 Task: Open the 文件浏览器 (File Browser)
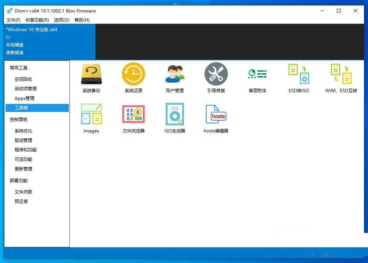tap(133, 118)
